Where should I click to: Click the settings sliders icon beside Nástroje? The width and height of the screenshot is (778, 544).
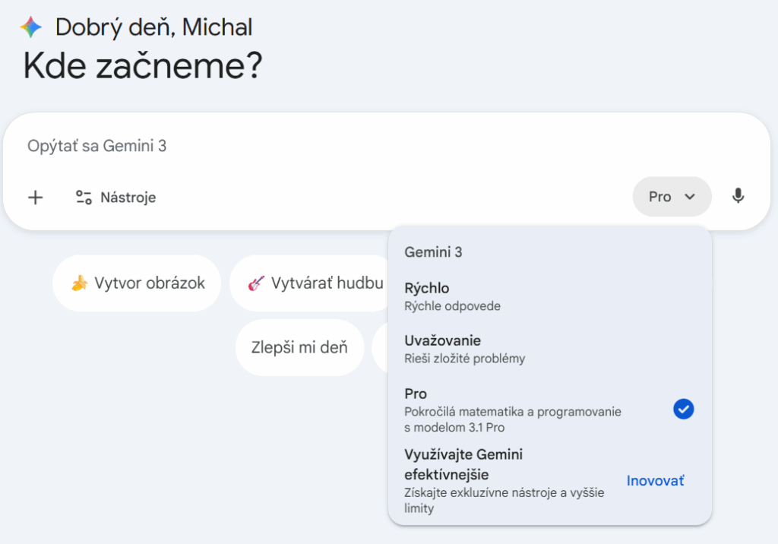pyautogui.click(x=84, y=197)
